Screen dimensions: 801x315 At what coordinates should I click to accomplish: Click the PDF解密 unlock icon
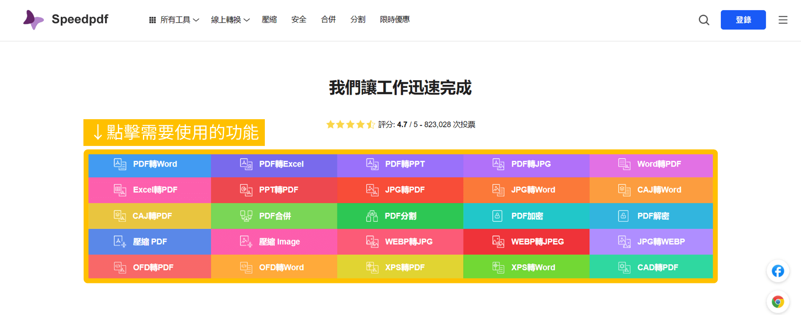click(623, 216)
